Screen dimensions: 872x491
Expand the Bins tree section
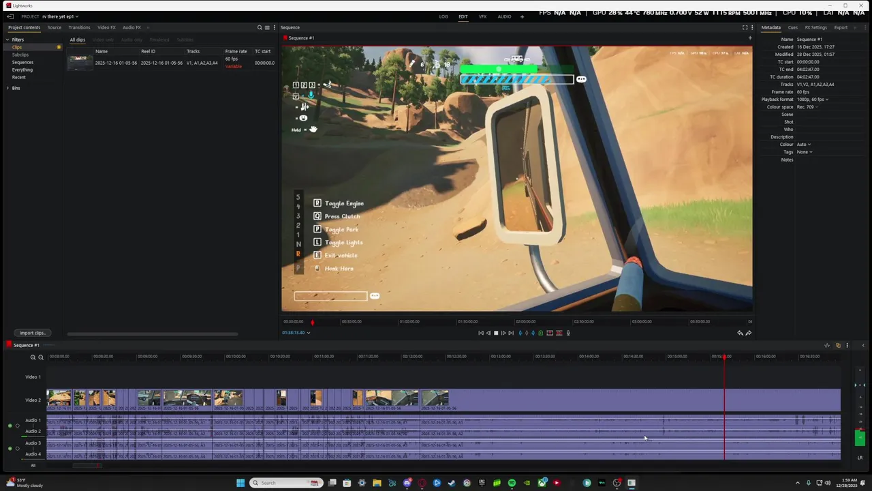pyautogui.click(x=8, y=88)
